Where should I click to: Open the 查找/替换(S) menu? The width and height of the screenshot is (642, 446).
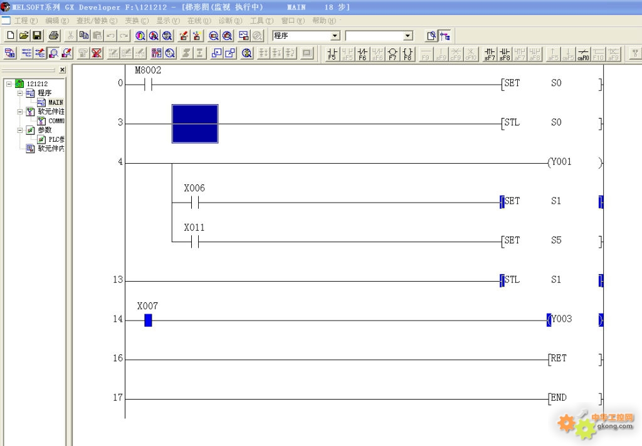[x=97, y=21]
